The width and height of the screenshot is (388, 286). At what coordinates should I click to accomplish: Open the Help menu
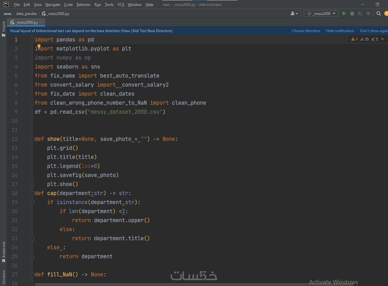149,5
